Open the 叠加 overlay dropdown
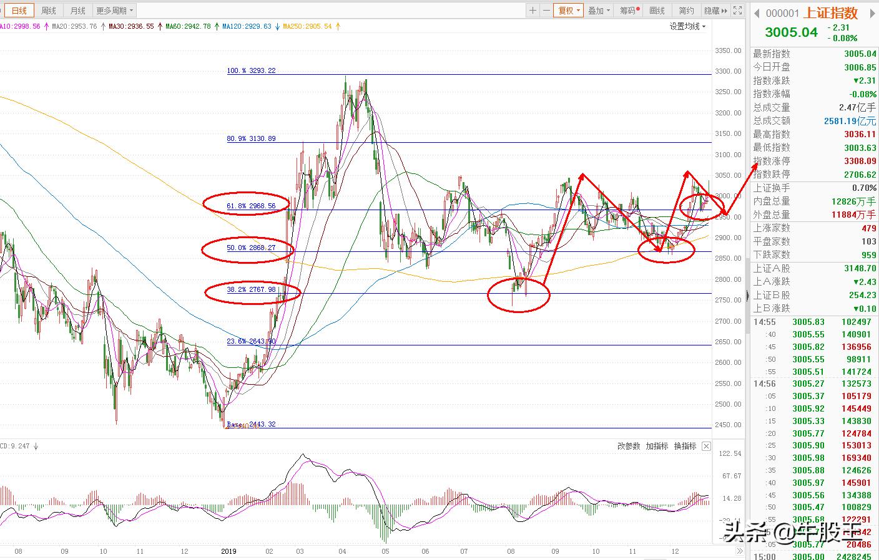Image resolution: width=879 pixels, height=560 pixels. [x=599, y=11]
